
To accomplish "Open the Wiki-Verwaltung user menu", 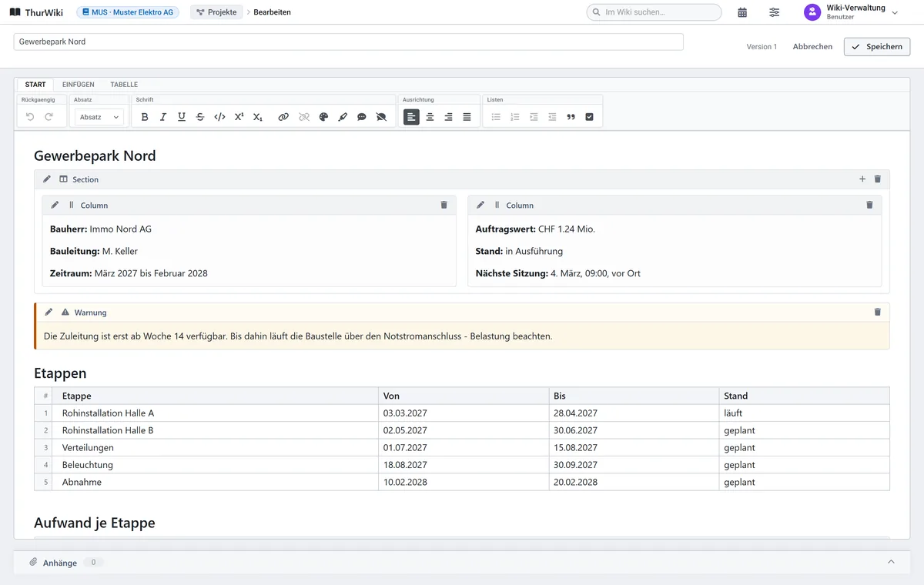I will click(x=852, y=12).
